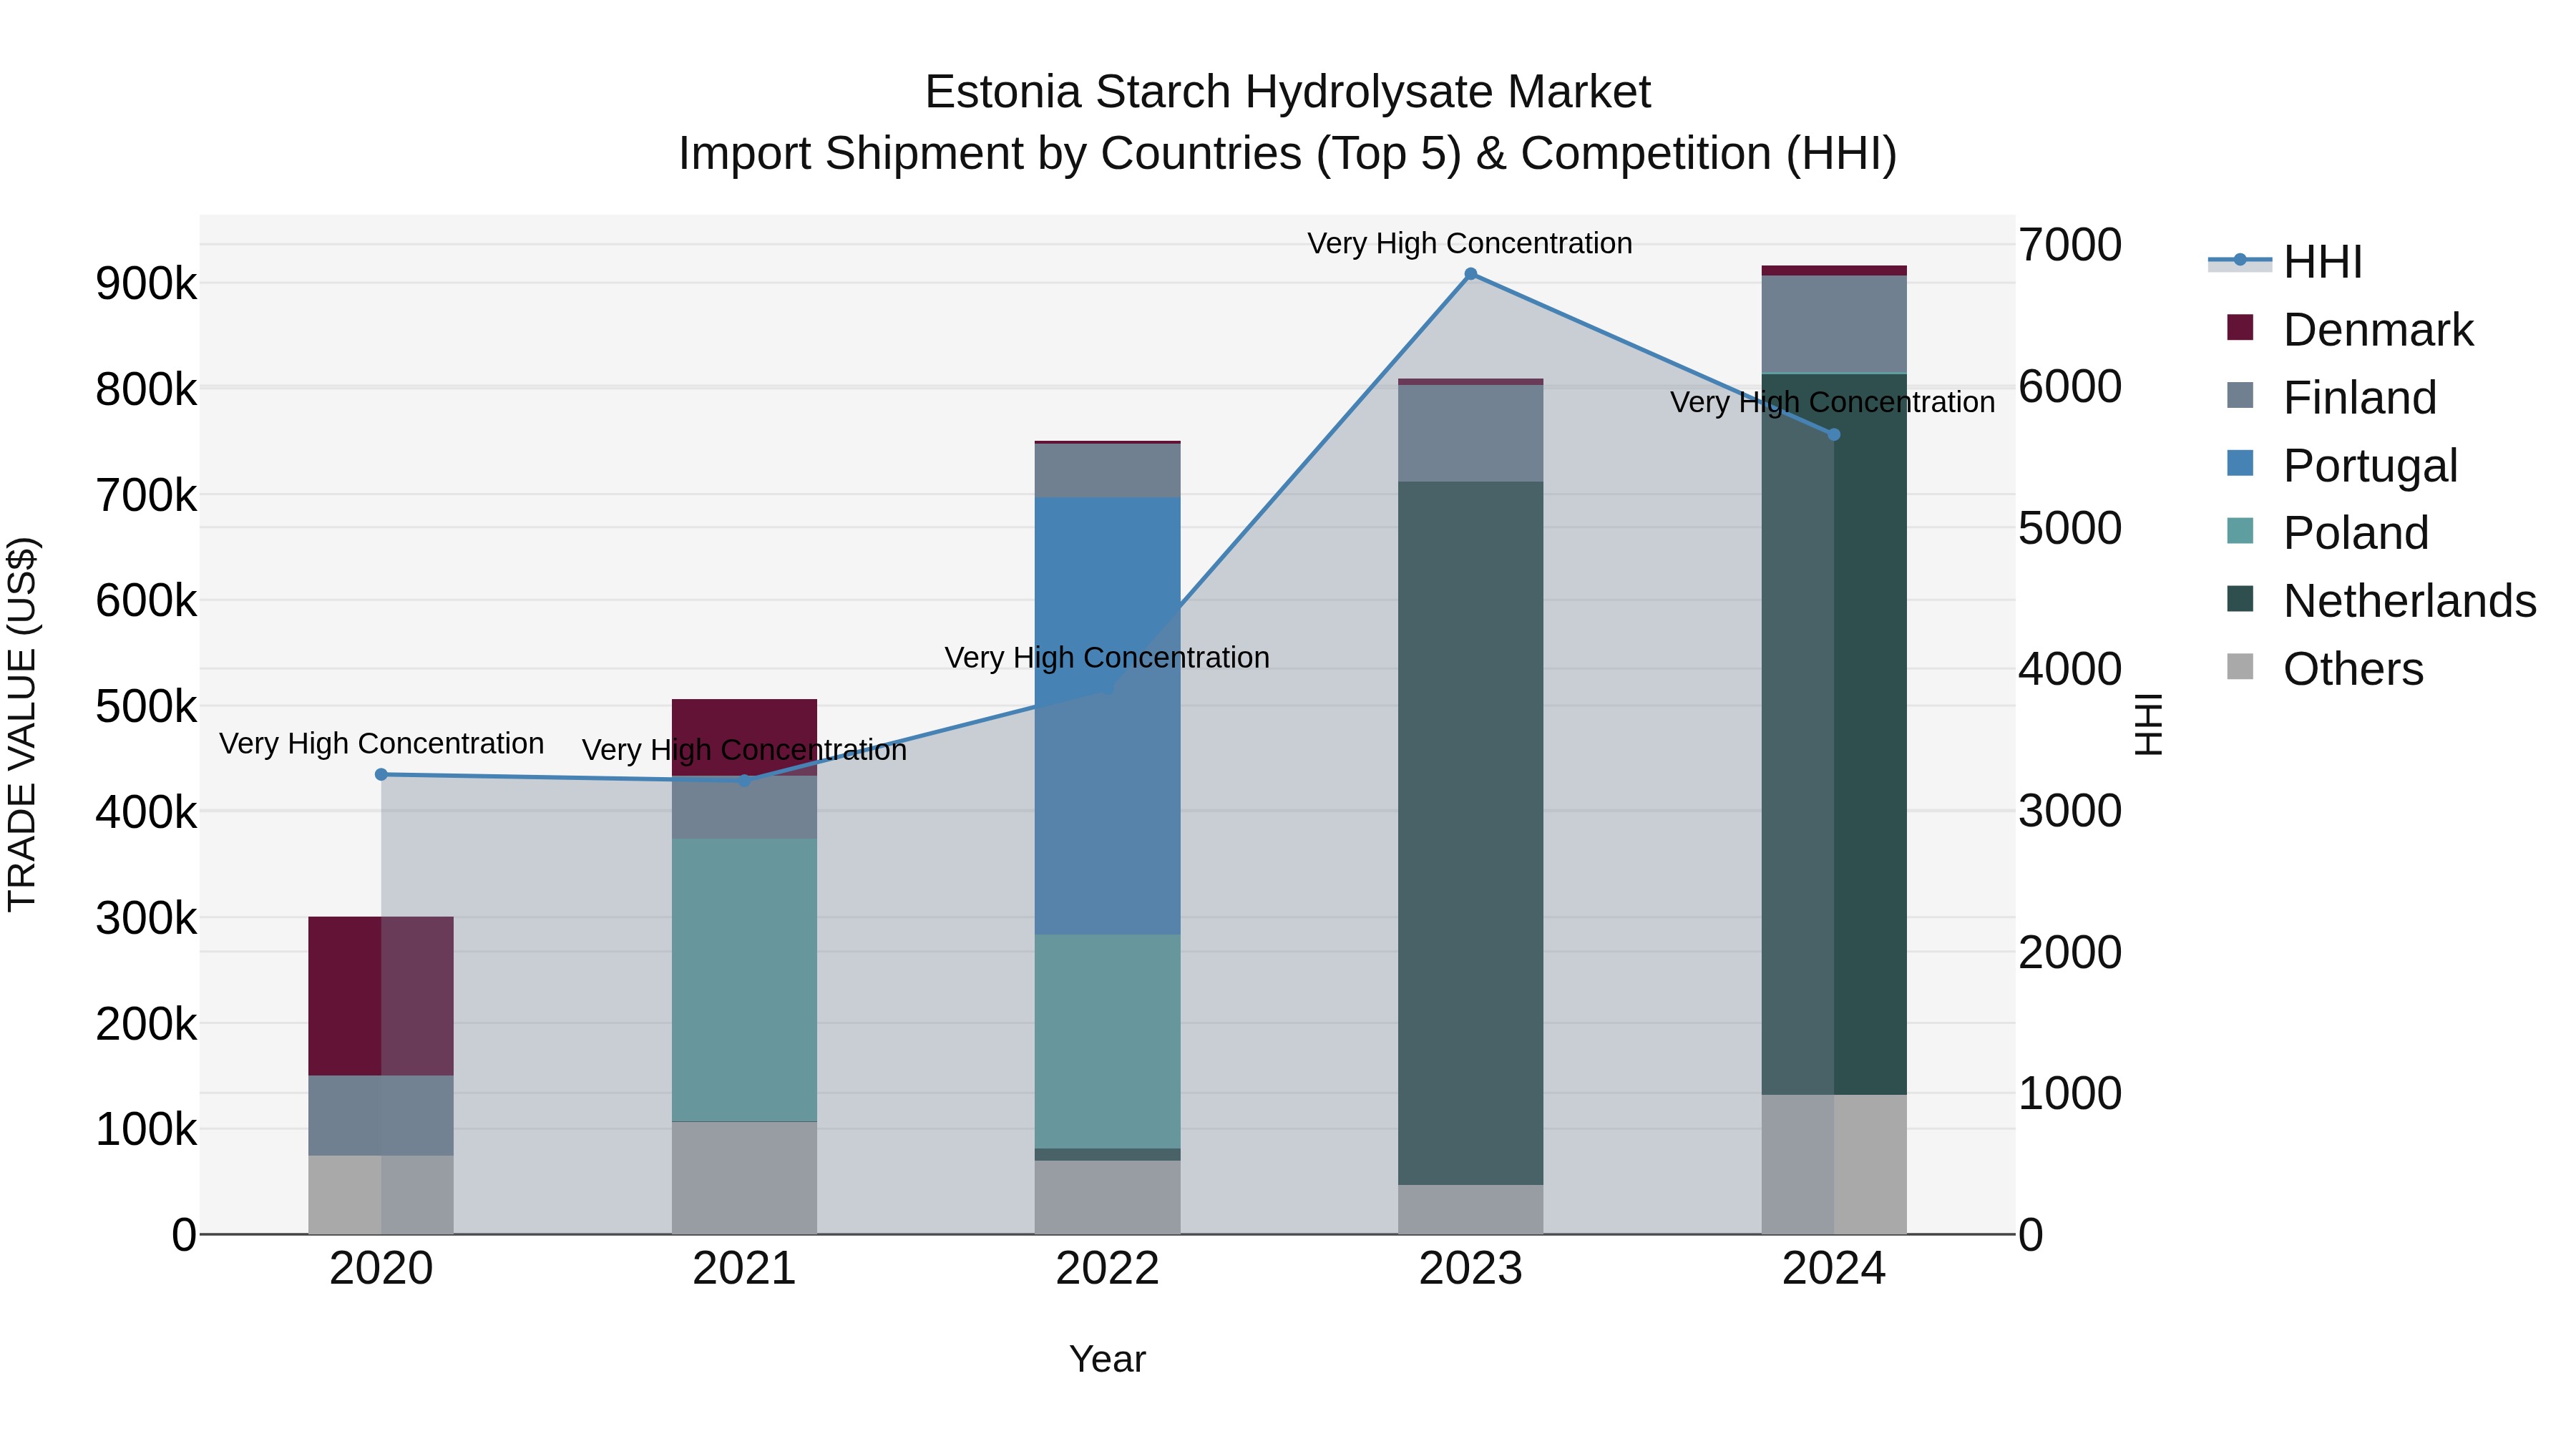Click the Others segment of 2024 bar
2576x1449 pixels.
[x=1834, y=1165]
